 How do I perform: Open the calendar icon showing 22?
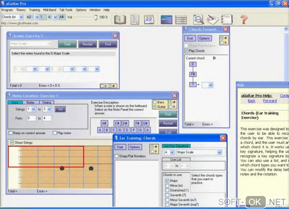coord(149,20)
